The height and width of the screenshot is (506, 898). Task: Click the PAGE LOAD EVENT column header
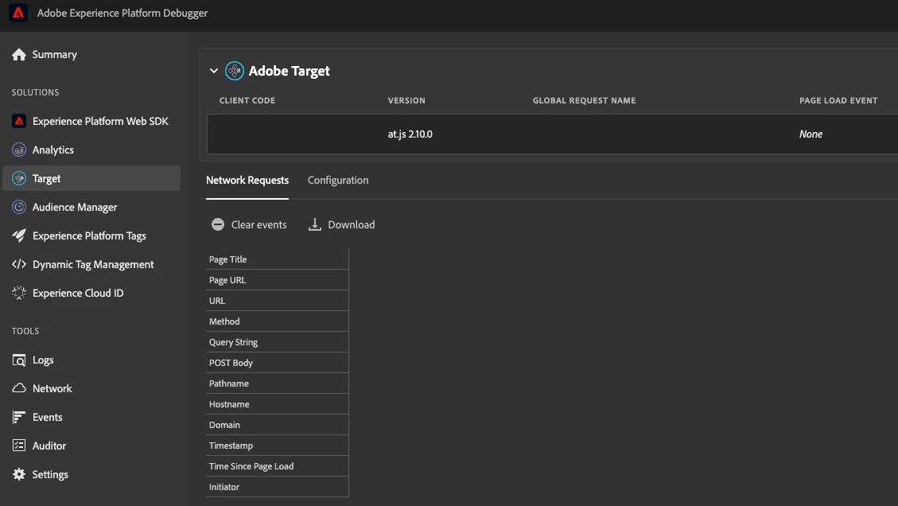[838, 100]
